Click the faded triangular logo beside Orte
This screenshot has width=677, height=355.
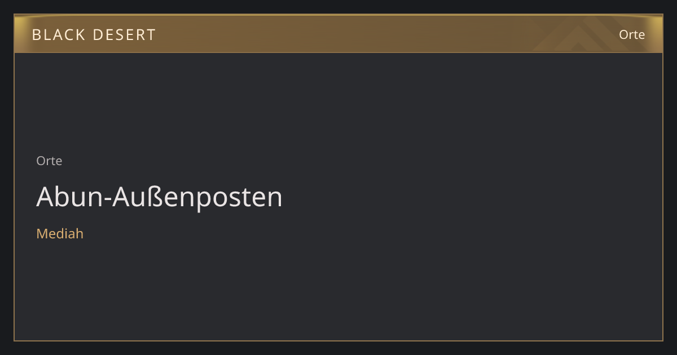581,34
